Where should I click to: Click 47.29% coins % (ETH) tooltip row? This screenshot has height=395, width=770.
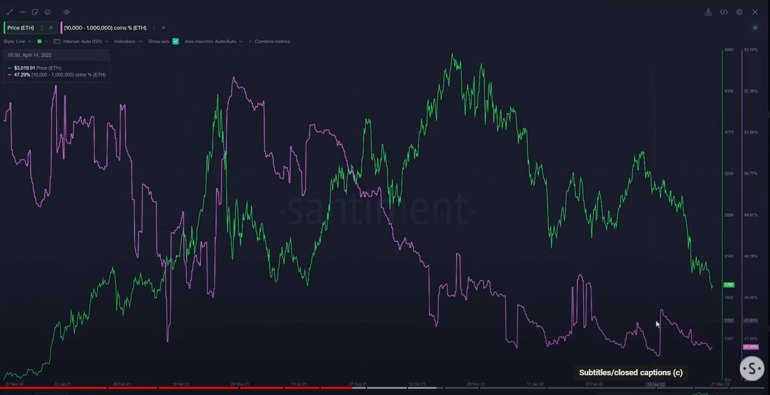[x=57, y=75]
